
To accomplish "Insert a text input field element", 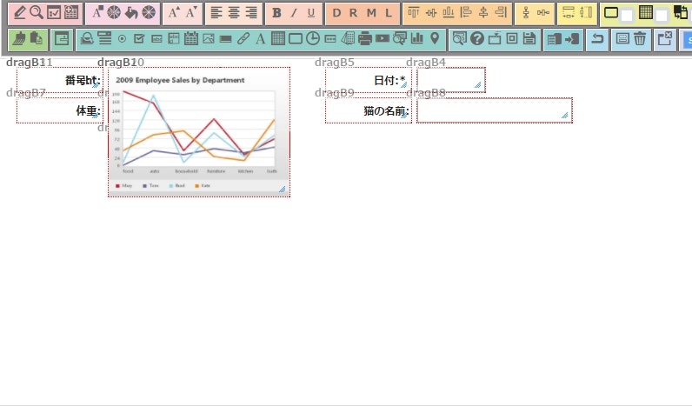I will (156, 39).
